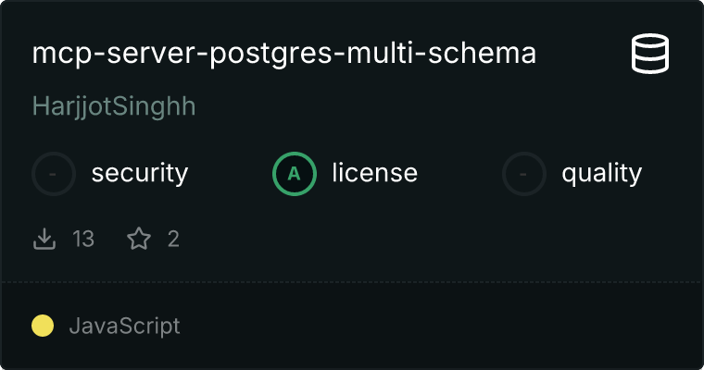Click the download count 13
Image resolution: width=704 pixels, height=370 pixels.
(83, 240)
